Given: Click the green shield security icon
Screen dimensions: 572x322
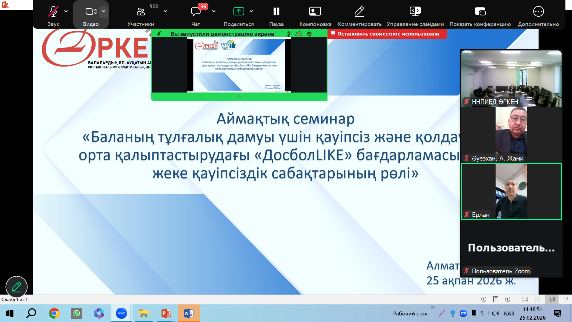Looking at the screenshot, I should (x=309, y=34).
